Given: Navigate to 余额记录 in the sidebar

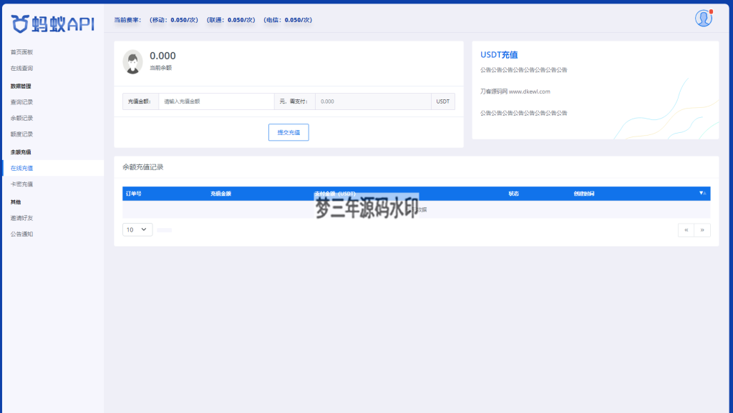Looking at the screenshot, I should [21, 118].
